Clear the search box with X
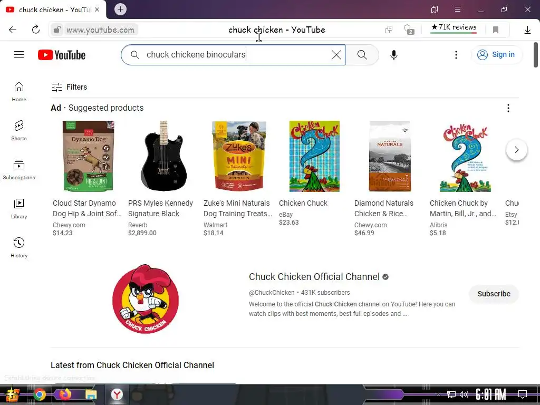Image resolution: width=540 pixels, height=405 pixels. pyautogui.click(x=336, y=55)
